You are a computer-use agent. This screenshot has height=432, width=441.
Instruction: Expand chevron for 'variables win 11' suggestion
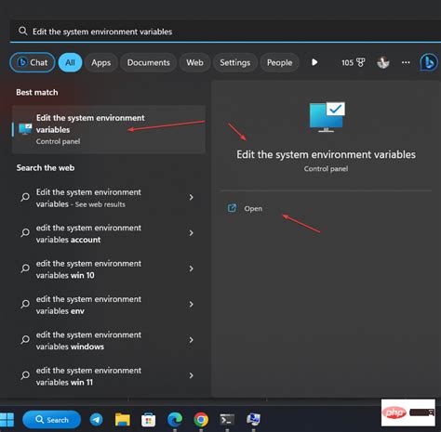(x=192, y=375)
